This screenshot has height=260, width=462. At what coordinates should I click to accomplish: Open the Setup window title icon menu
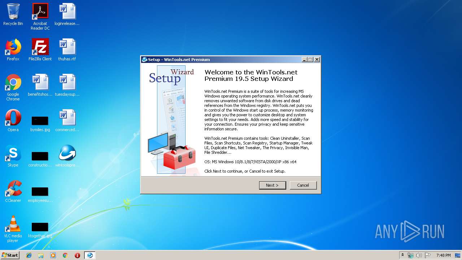[x=144, y=60]
